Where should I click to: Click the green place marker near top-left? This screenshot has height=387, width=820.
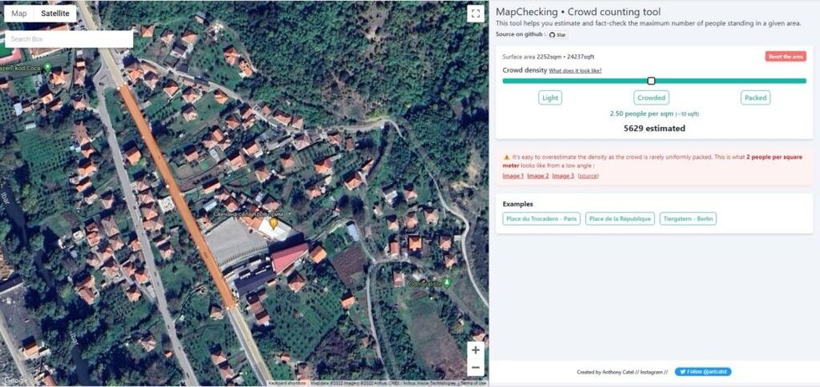(48, 67)
